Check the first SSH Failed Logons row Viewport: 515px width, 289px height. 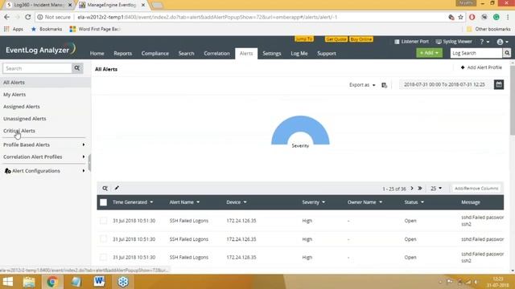[103, 221]
